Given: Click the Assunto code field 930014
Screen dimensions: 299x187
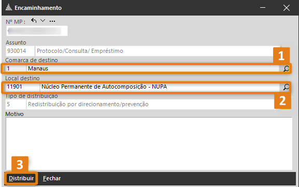Looking at the screenshot, I should tap(20, 51).
